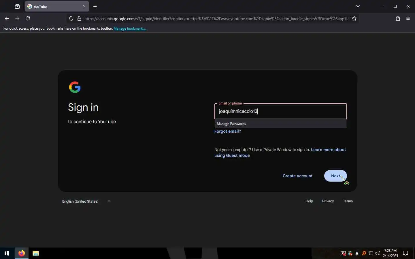Click the address bar URL

pos(216,19)
